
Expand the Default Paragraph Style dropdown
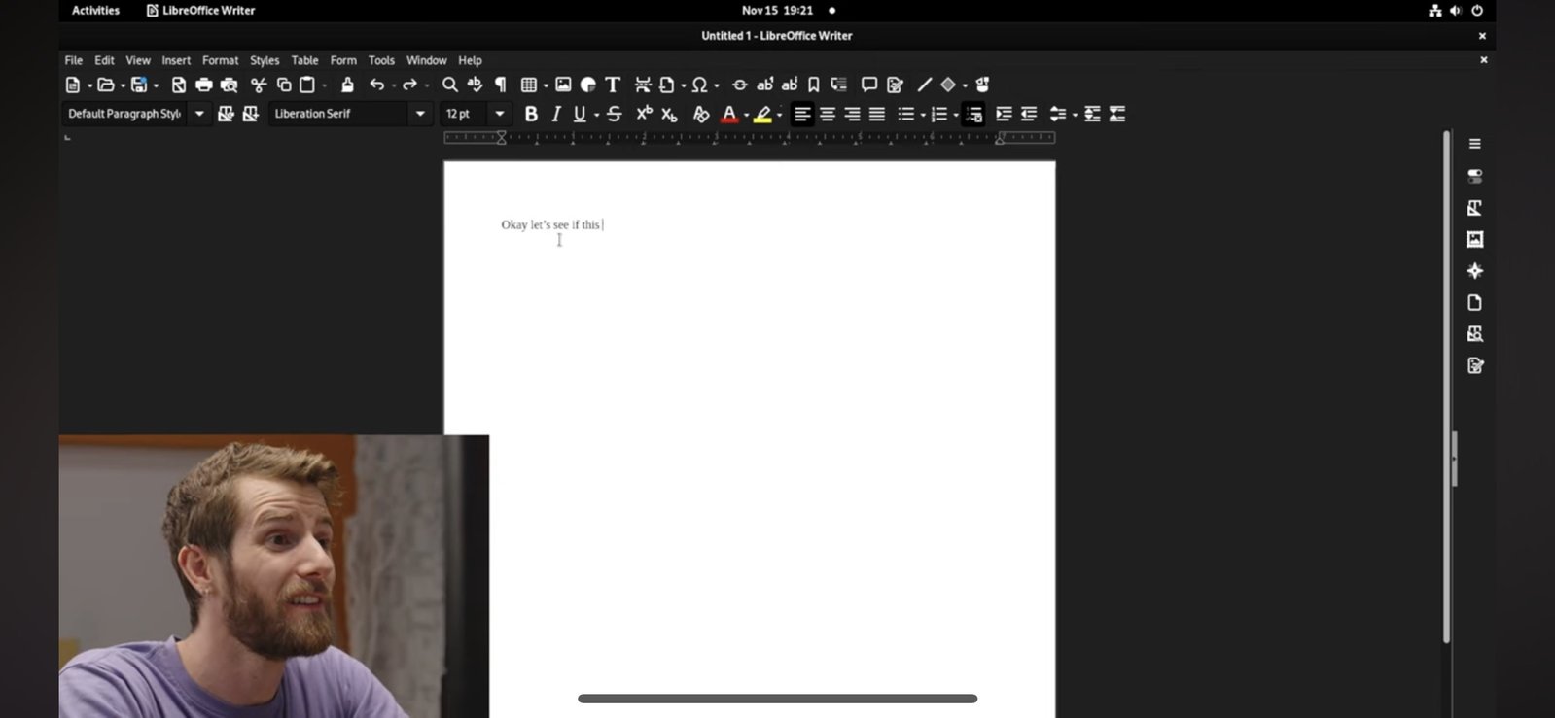coord(199,115)
